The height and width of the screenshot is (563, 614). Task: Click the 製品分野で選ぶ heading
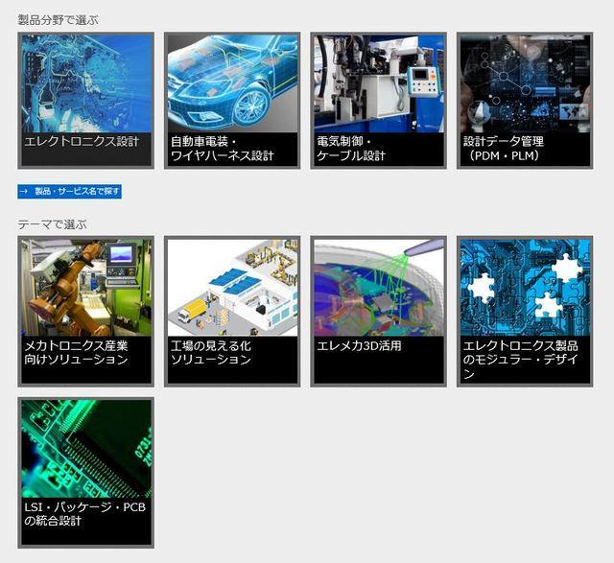pyautogui.click(x=58, y=20)
